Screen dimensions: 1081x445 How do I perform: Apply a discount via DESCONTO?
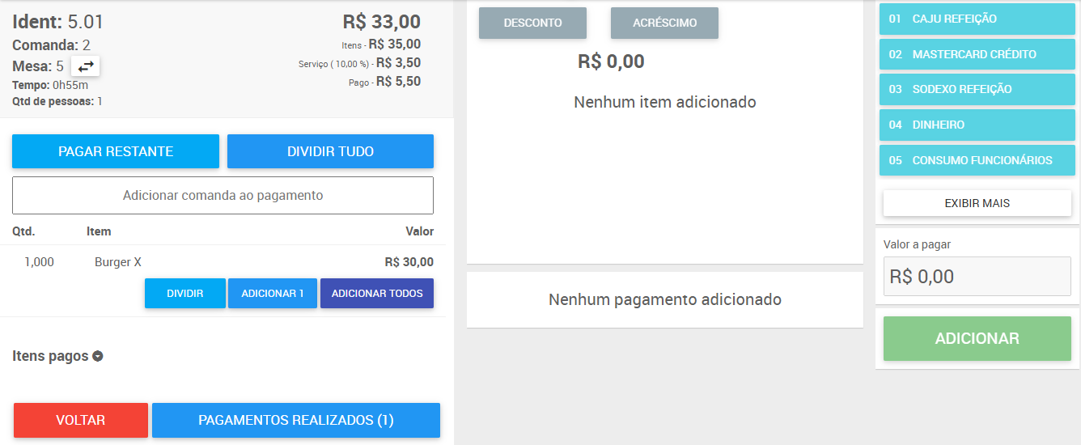tap(532, 23)
